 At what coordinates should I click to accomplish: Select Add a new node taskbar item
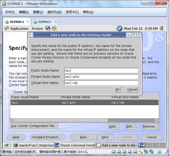coord(117,145)
